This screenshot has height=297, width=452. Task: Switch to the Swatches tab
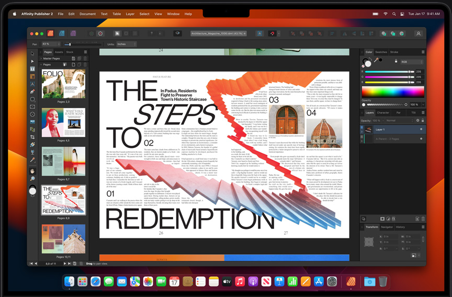[x=381, y=52]
